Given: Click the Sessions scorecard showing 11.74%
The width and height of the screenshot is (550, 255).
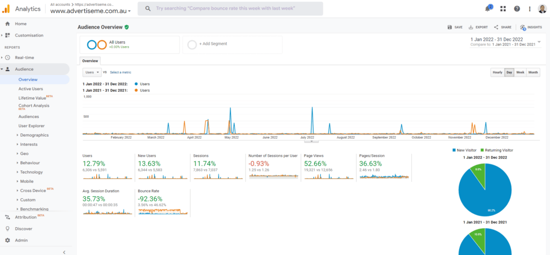Looking at the screenshot, I should click(x=218, y=167).
